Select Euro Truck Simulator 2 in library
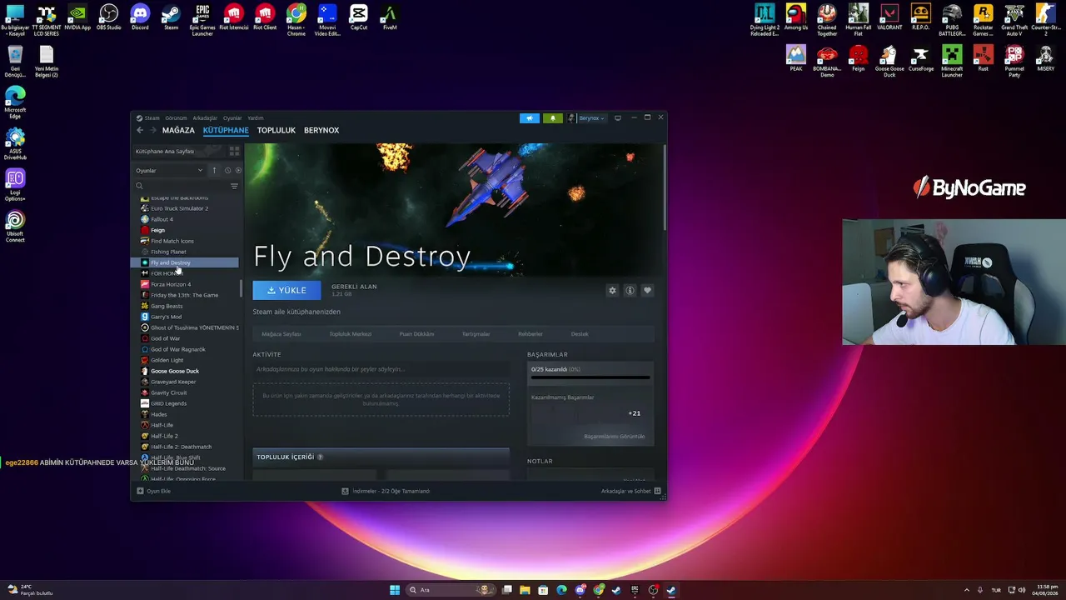The width and height of the screenshot is (1066, 600). [x=180, y=208]
